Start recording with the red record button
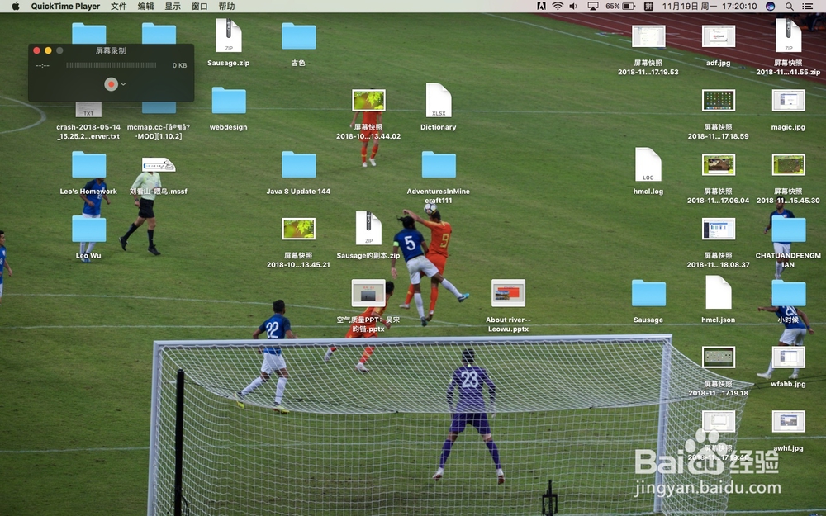Screen dimensions: 826x516 pyautogui.click(x=111, y=83)
